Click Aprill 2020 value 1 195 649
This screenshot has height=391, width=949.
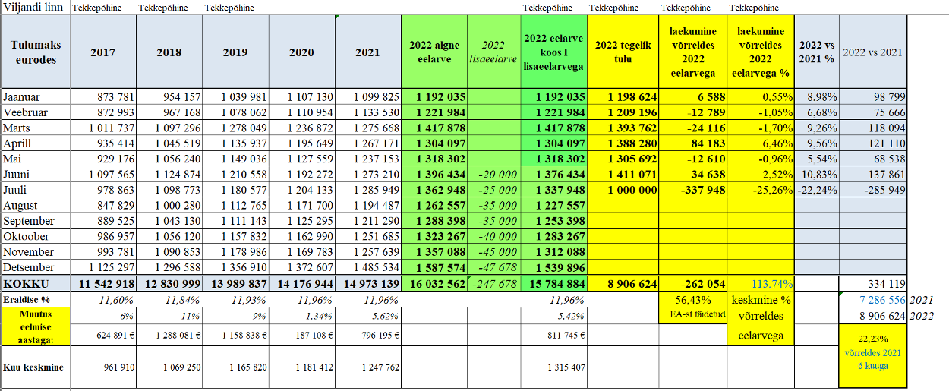coord(301,143)
